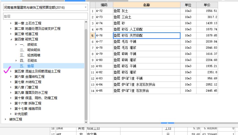Image resolution: width=238 pixels, height=135 pixels.
Task: Select 垫层 碎石 干铺 cell
Action: (x=147, y=66)
